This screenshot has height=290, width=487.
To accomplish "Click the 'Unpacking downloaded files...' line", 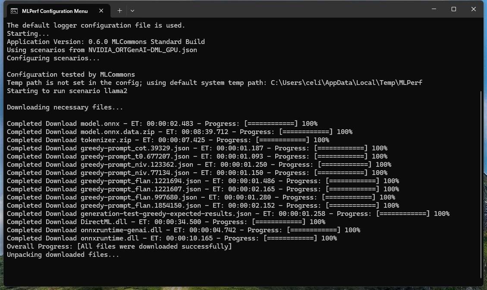I will click(x=63, y=255).
